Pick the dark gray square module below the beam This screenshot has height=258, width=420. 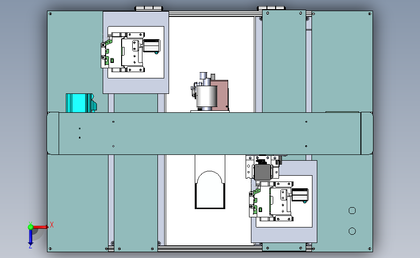[263, 172]
